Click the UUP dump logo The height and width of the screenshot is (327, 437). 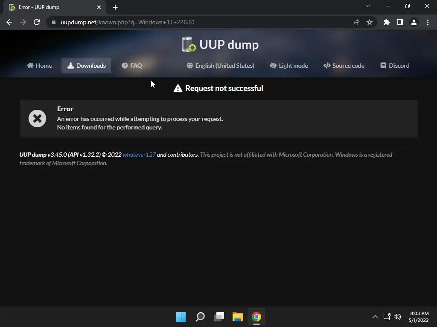tap(220, 44)
